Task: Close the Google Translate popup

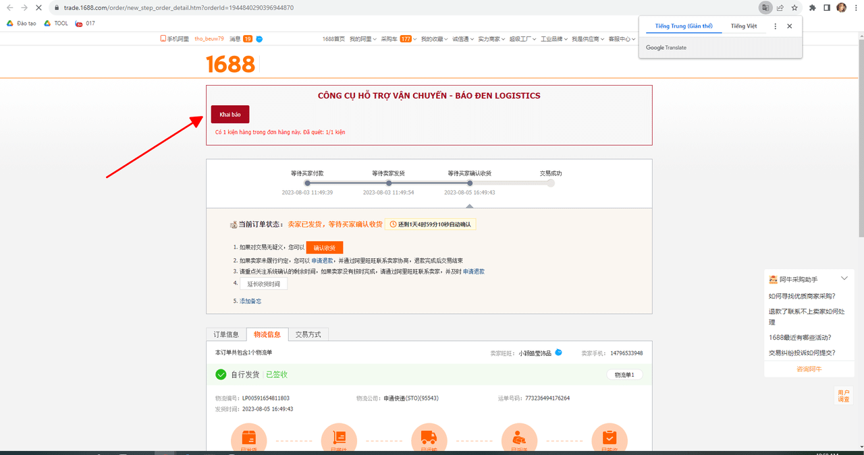Action: 789,26
